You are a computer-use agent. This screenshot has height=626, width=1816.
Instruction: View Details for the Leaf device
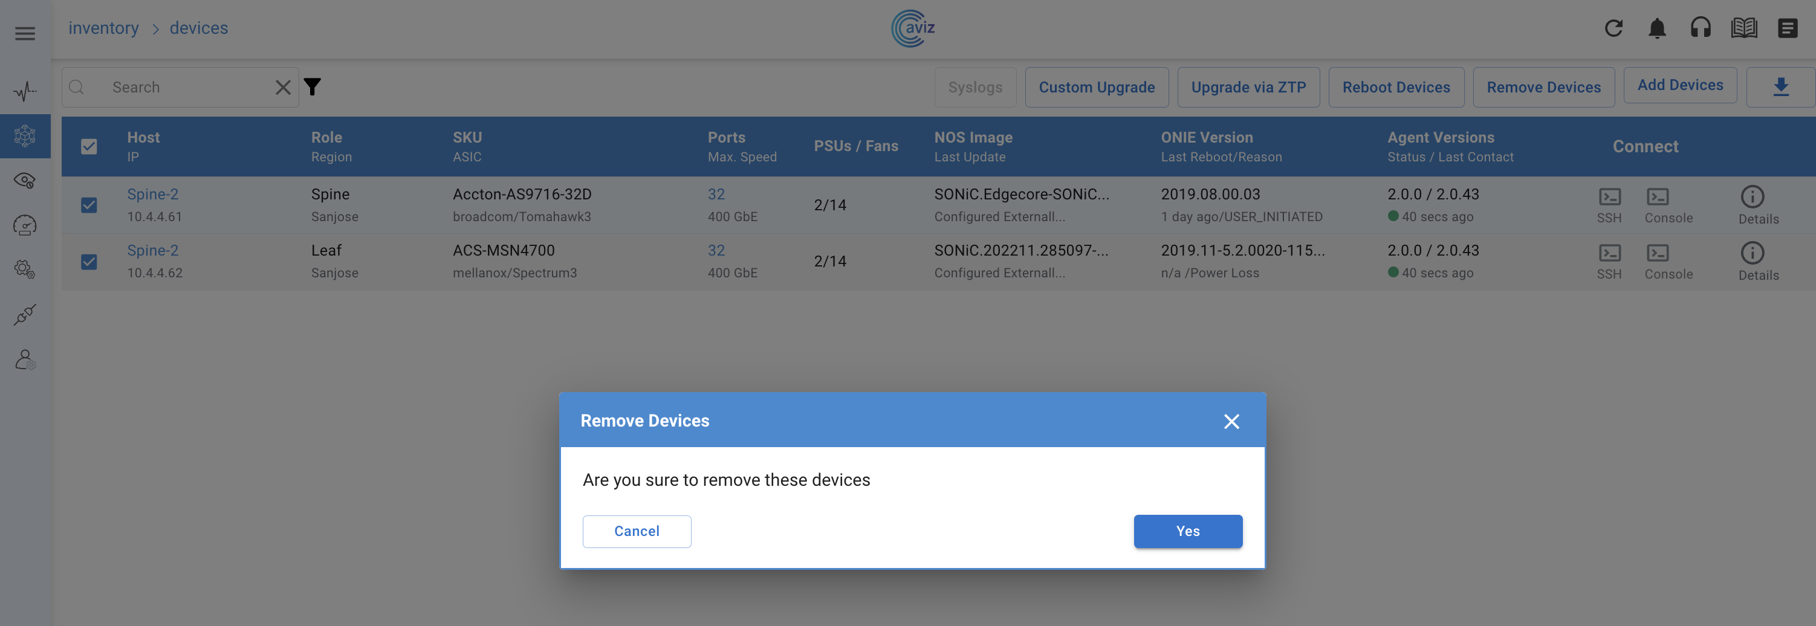point(1757,261)
